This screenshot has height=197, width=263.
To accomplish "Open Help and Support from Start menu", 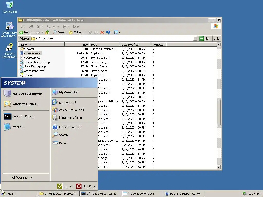I will [74, 127].
